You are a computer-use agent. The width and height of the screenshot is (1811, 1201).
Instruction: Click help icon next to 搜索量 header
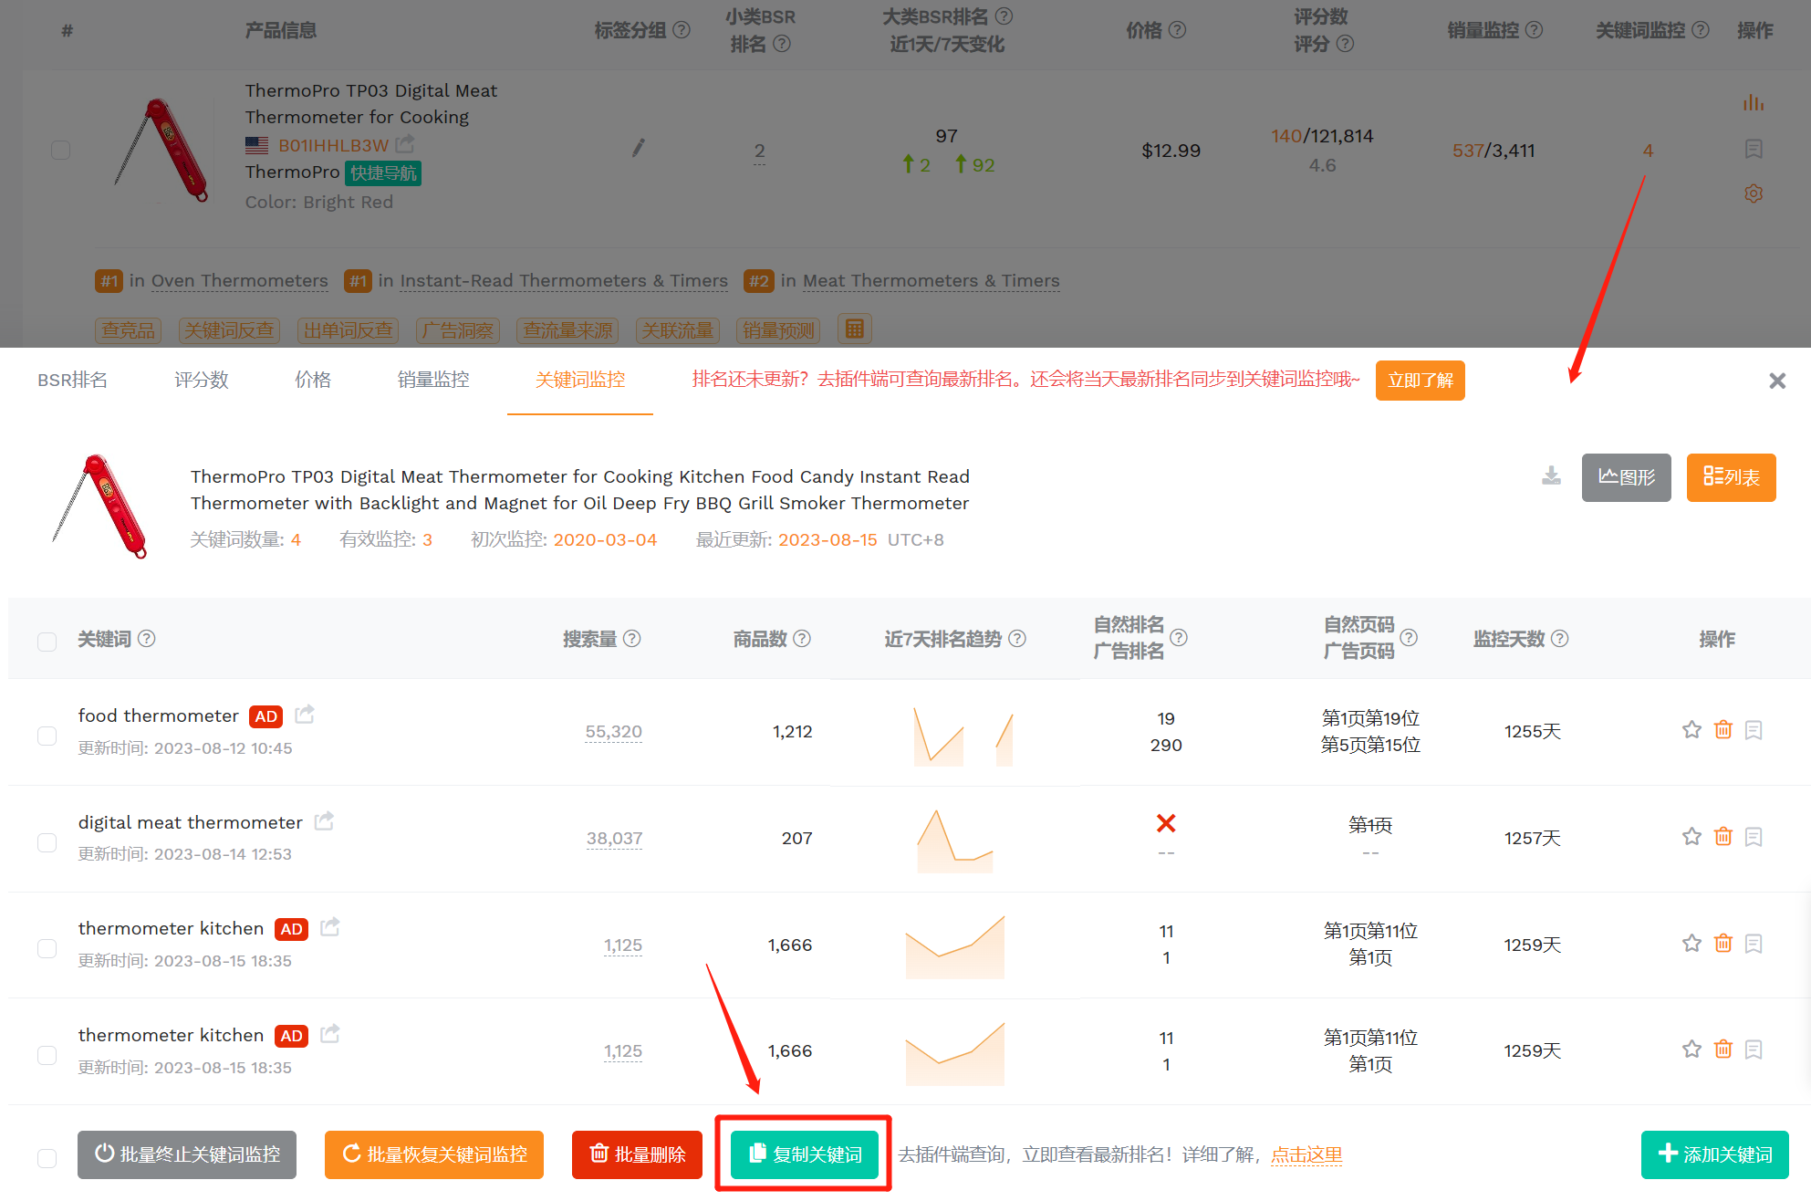click(x=631, y=639)
